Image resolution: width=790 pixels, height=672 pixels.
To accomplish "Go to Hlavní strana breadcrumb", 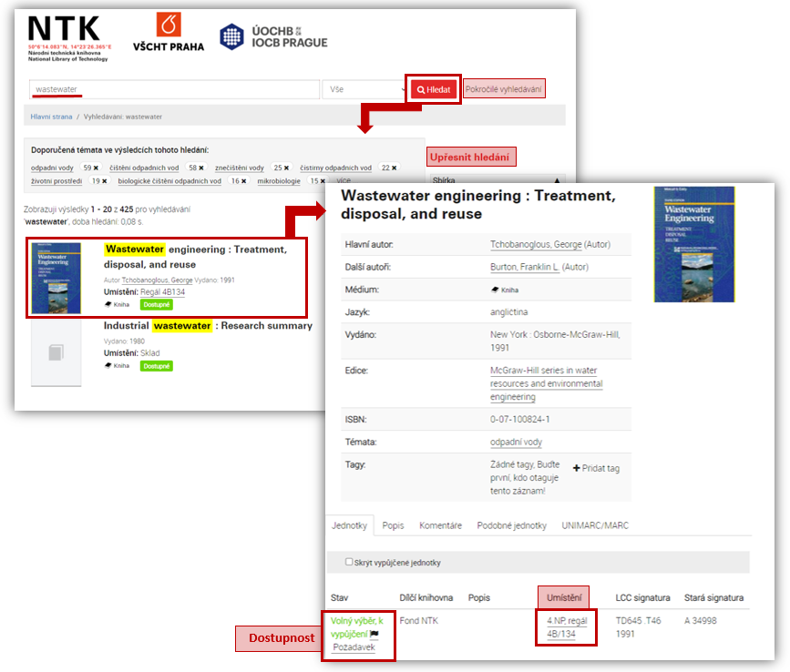I will pyautogui.click(x=51, y=117).
